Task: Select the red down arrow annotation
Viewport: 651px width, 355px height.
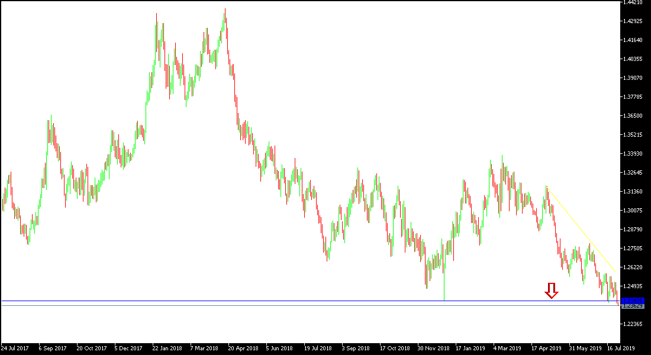Action: point(552,291)
